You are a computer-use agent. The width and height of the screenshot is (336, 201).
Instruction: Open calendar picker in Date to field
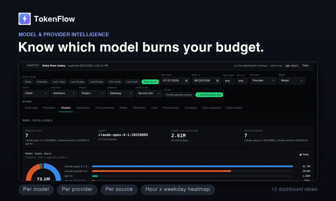(x=217, y=81)
